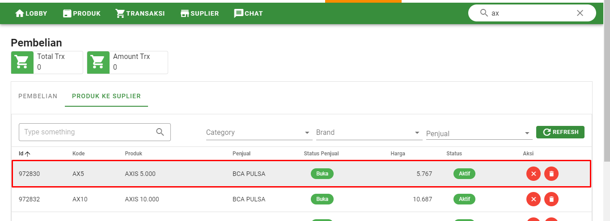Open the Penjual dropdown filter
The image size is (610, 221).
[x=478, y=133]
